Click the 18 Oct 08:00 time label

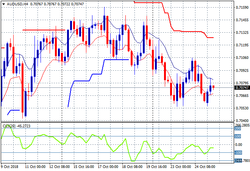[x=132, y=167]
